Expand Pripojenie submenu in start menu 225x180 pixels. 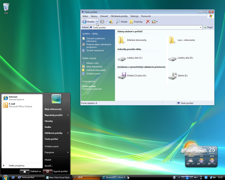[x=56, y=153]
